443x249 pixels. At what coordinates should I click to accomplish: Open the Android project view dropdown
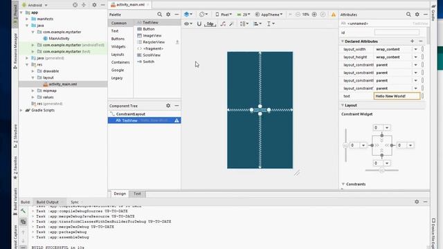35,5
